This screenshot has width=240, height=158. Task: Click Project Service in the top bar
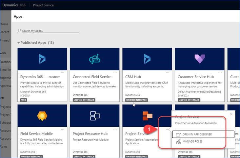43,5
